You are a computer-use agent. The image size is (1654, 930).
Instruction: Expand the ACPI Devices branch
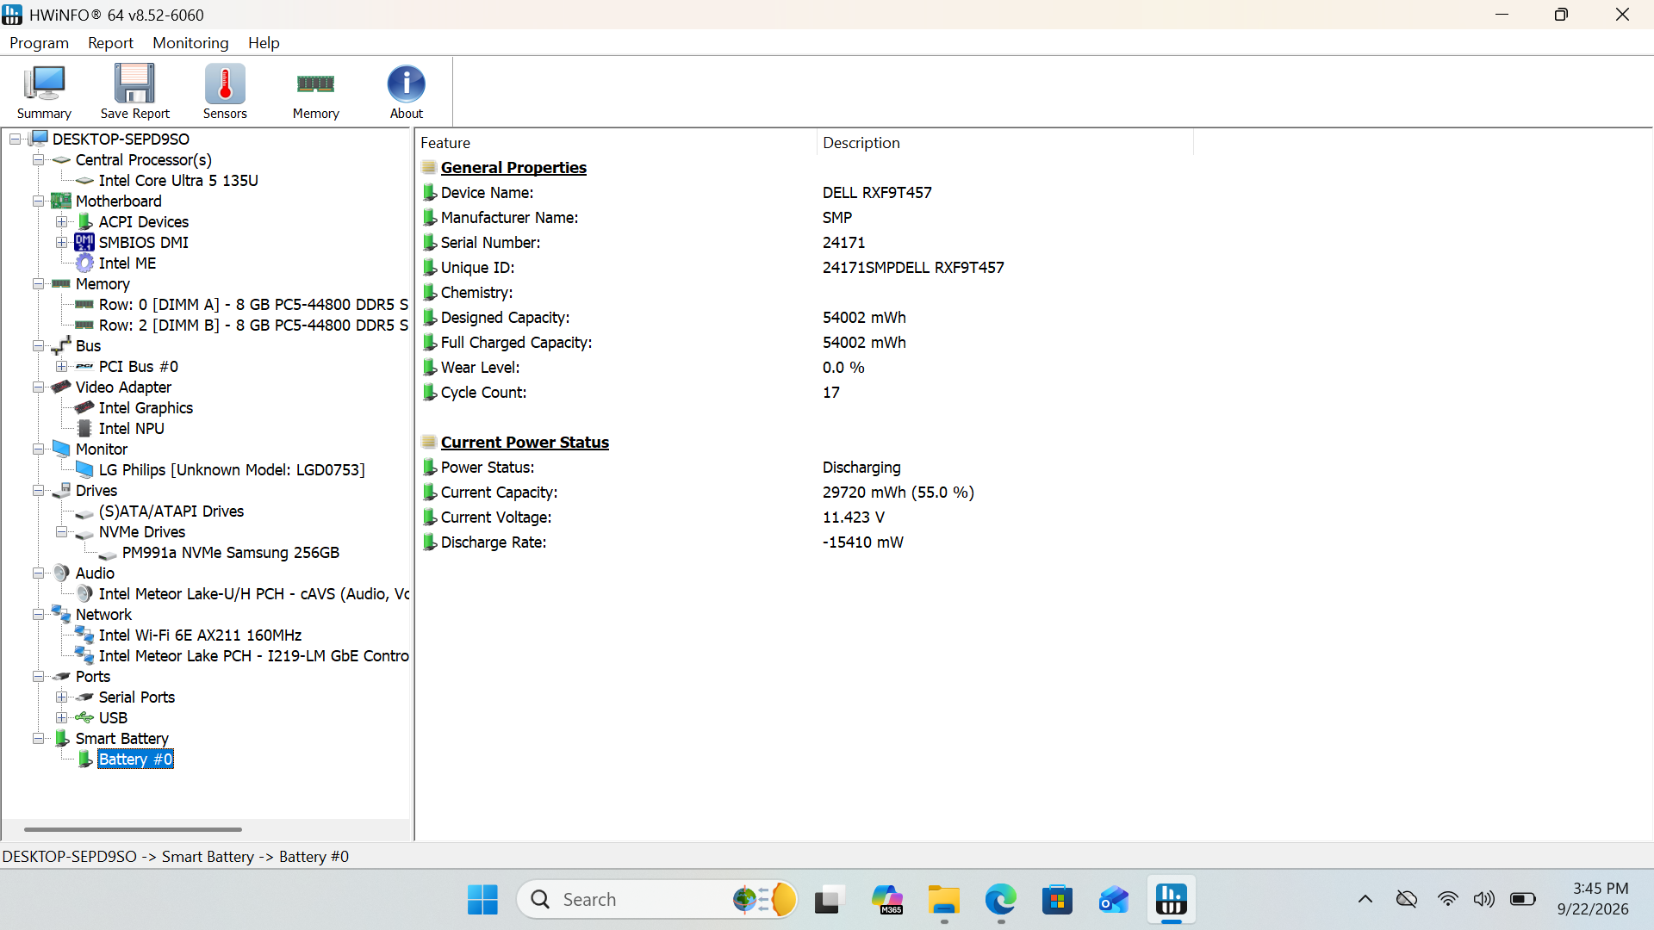[61, 221]
